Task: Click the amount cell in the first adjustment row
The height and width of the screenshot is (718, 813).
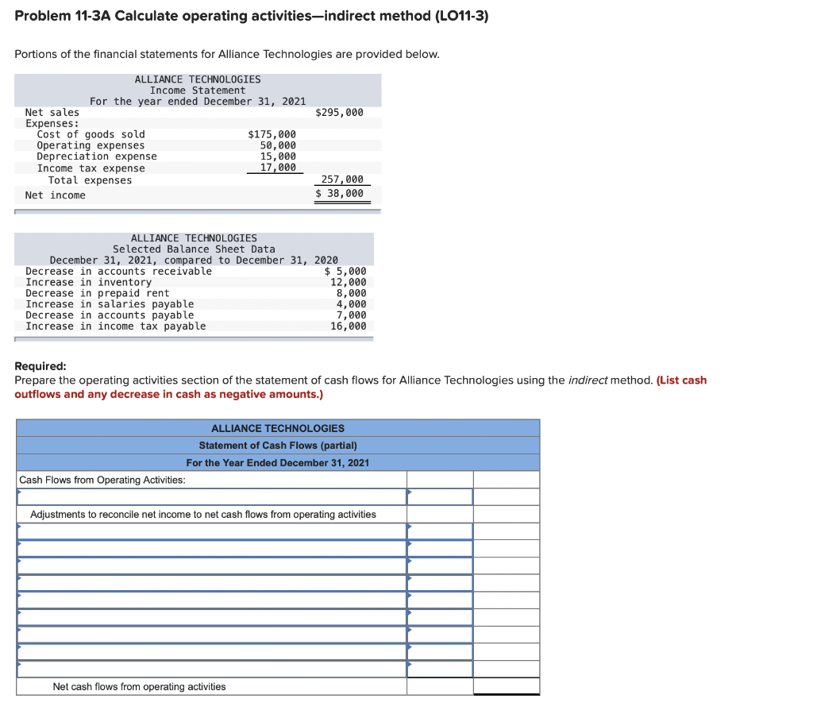Action: coord(439,531)
